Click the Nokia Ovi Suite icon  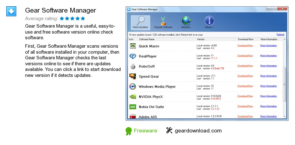[x=133, y=107]
